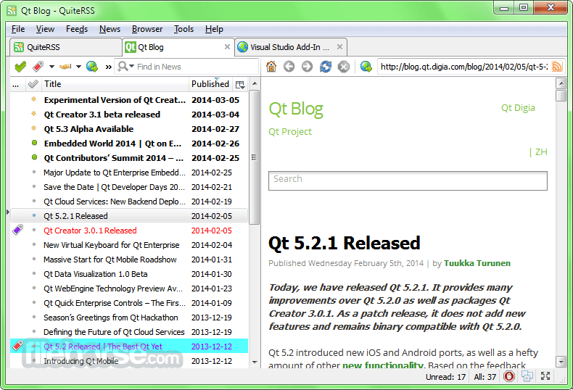Click the red ad-block stop icon in status bar

coord(508,376)
